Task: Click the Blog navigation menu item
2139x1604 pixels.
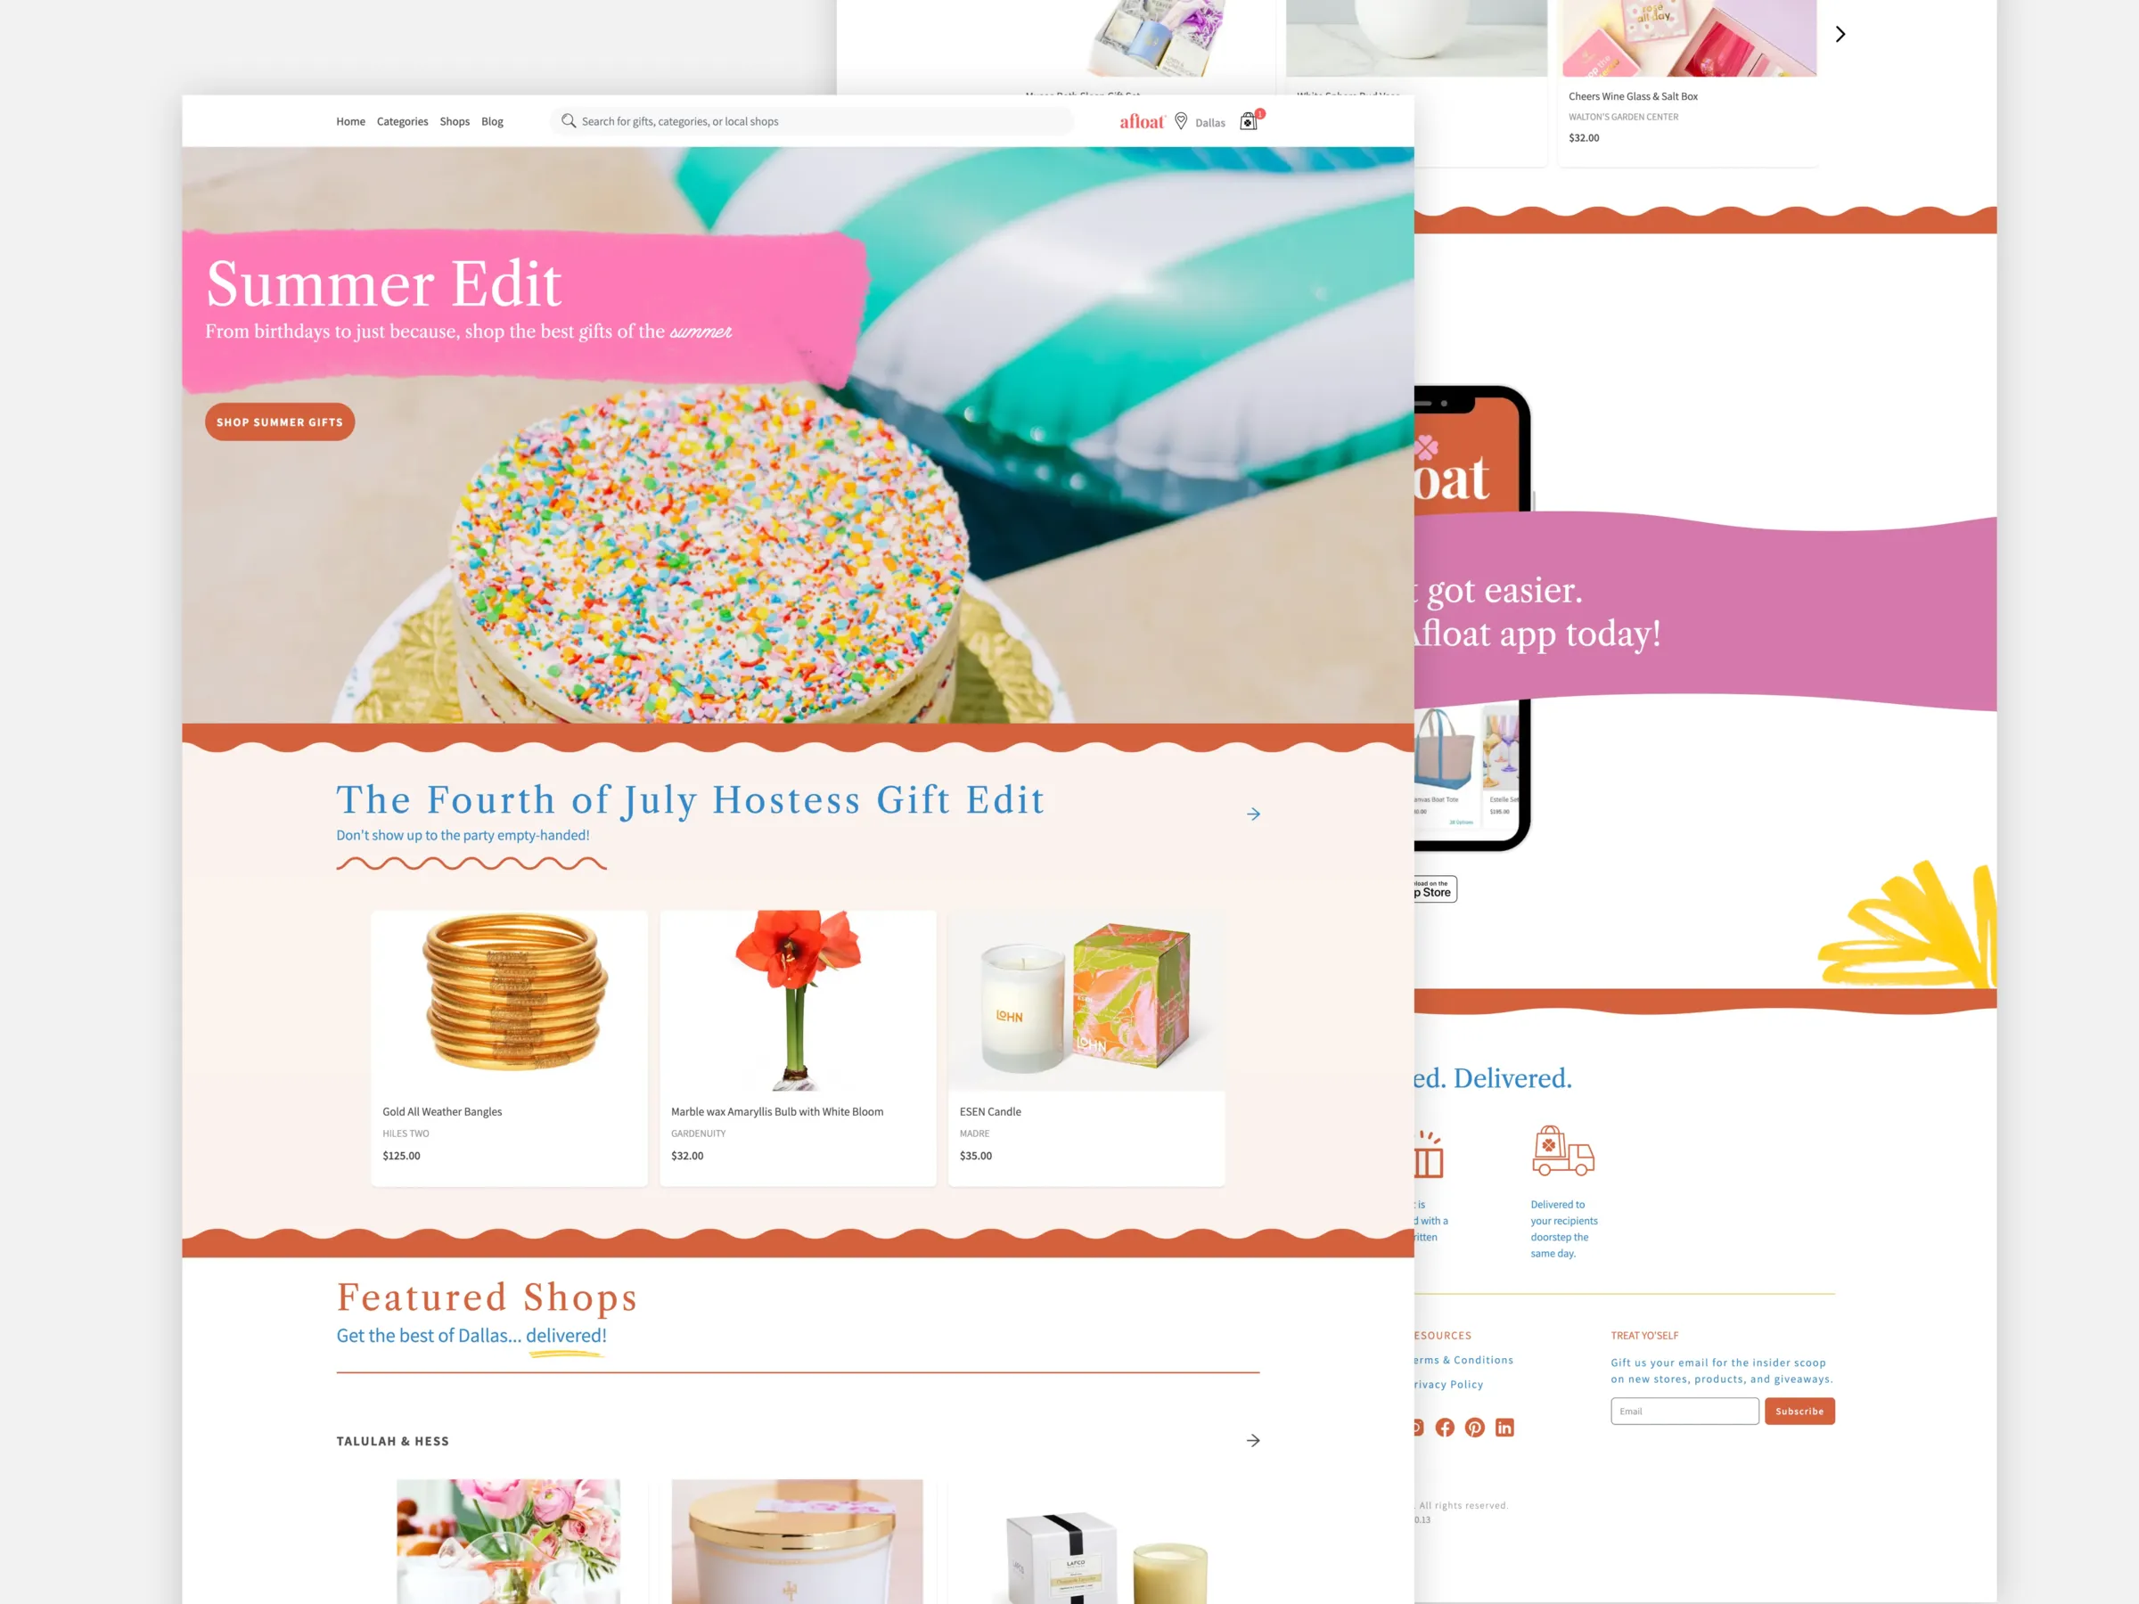Action: (x=492, y=121)
